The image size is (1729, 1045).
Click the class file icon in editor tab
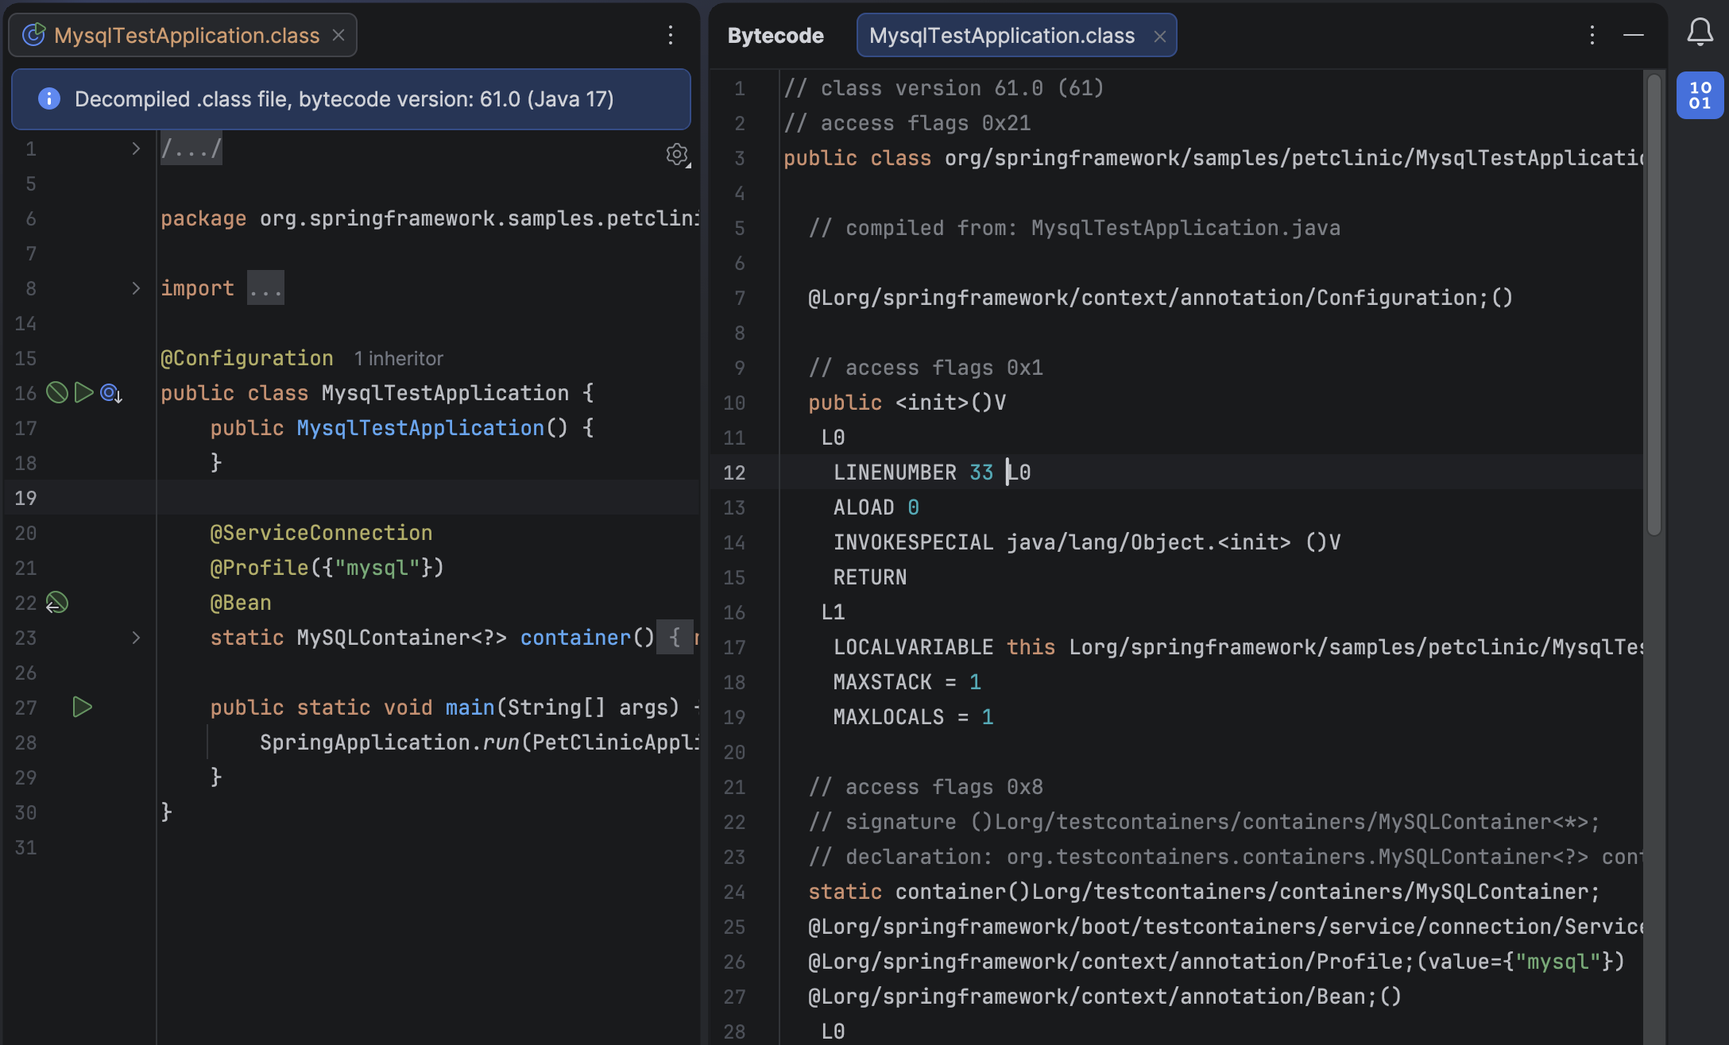coord(33,35)
